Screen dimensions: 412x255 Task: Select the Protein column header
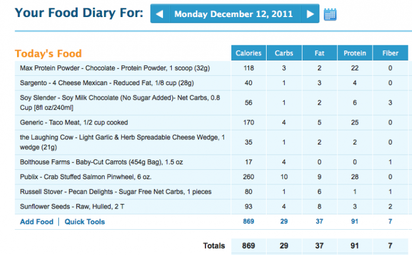pyautogui.click(x=355, y=53)
